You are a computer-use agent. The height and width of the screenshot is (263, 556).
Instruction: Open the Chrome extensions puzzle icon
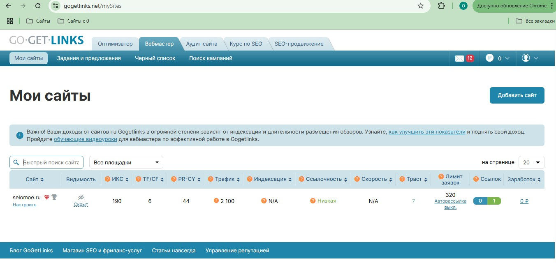coord(441,6)
